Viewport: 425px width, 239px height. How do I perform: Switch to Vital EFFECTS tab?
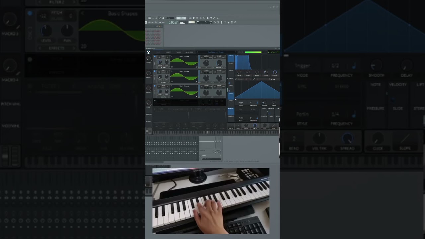tap(168, 52)
